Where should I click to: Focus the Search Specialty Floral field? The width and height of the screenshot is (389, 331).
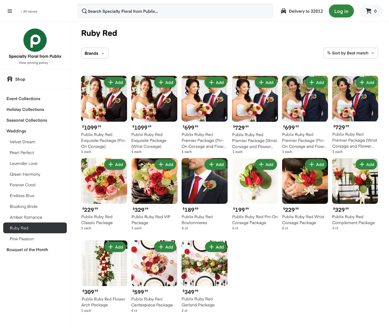click(175, 11)
